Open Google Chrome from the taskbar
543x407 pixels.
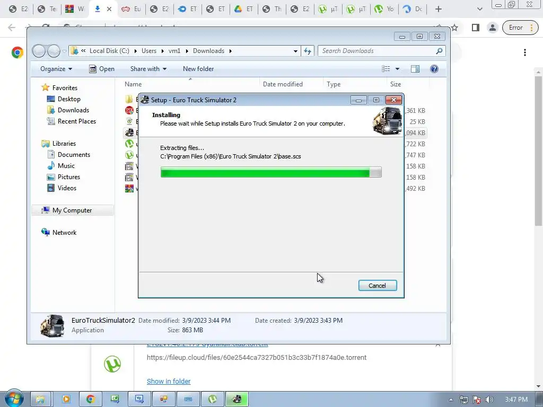[x=91, y=399]
